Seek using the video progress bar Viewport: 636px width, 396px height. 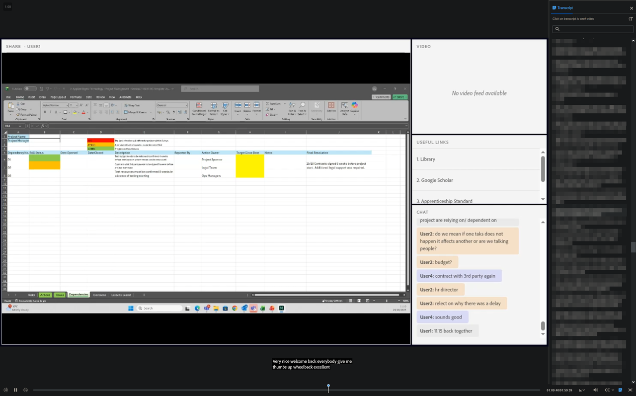328,390
